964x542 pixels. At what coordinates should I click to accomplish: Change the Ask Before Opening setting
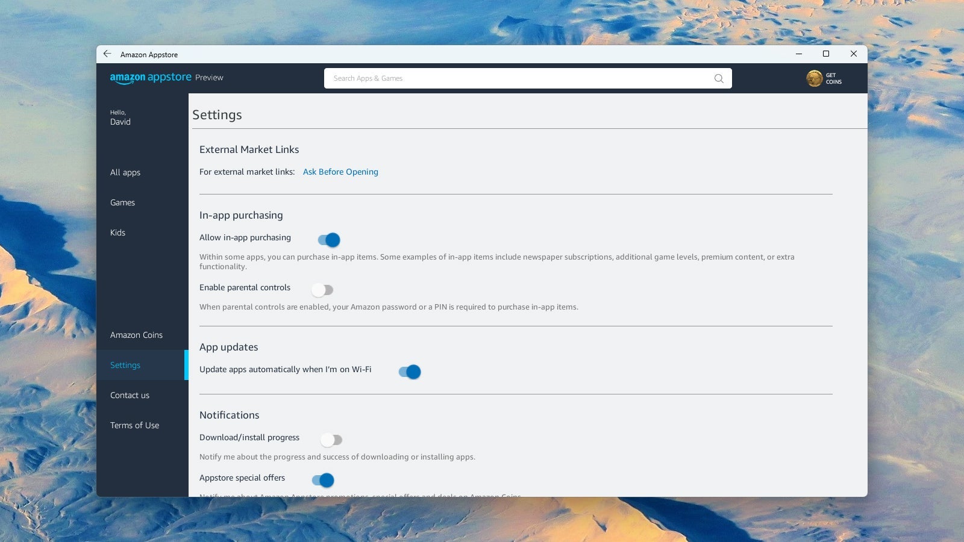coord(340,172)
